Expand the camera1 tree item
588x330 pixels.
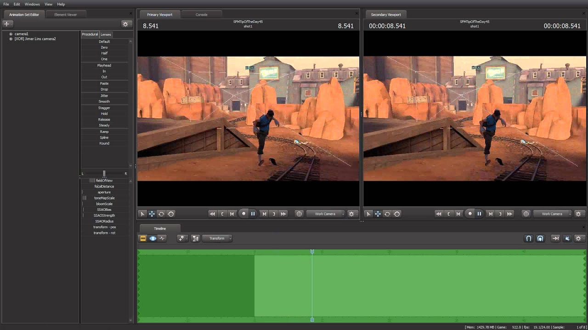point(11,34)
